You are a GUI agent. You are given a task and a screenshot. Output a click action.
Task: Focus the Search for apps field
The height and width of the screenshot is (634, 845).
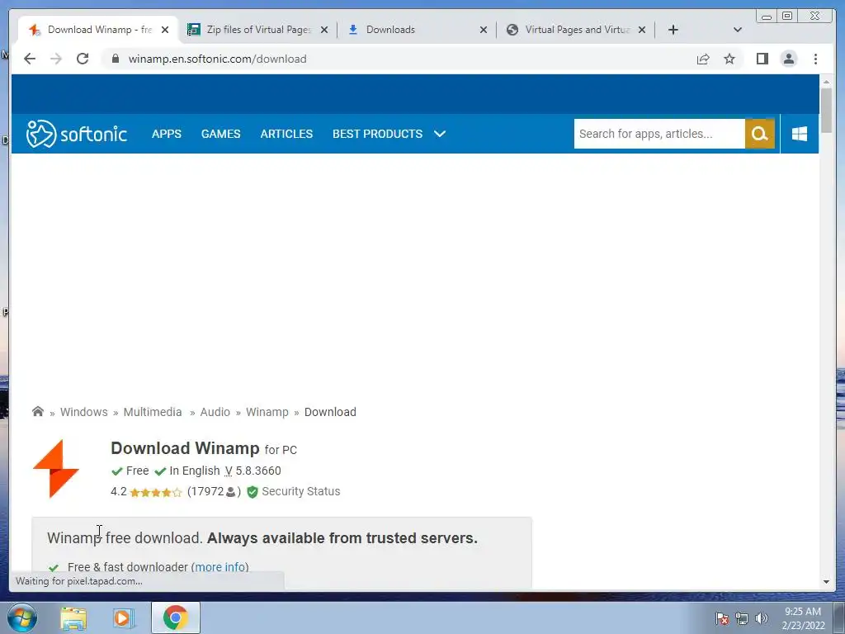[x=659, y=134]
